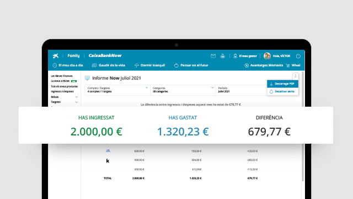The image size is (353, 199).
Task: Click the piggy bank icon of Pensar en el futur
Action: 176,65
